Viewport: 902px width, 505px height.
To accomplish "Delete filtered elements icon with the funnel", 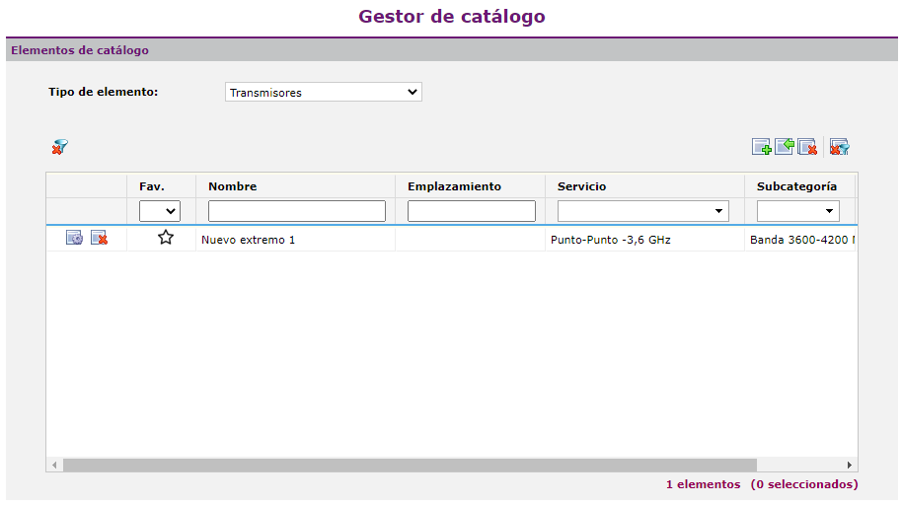I will [x=839, y=147].
